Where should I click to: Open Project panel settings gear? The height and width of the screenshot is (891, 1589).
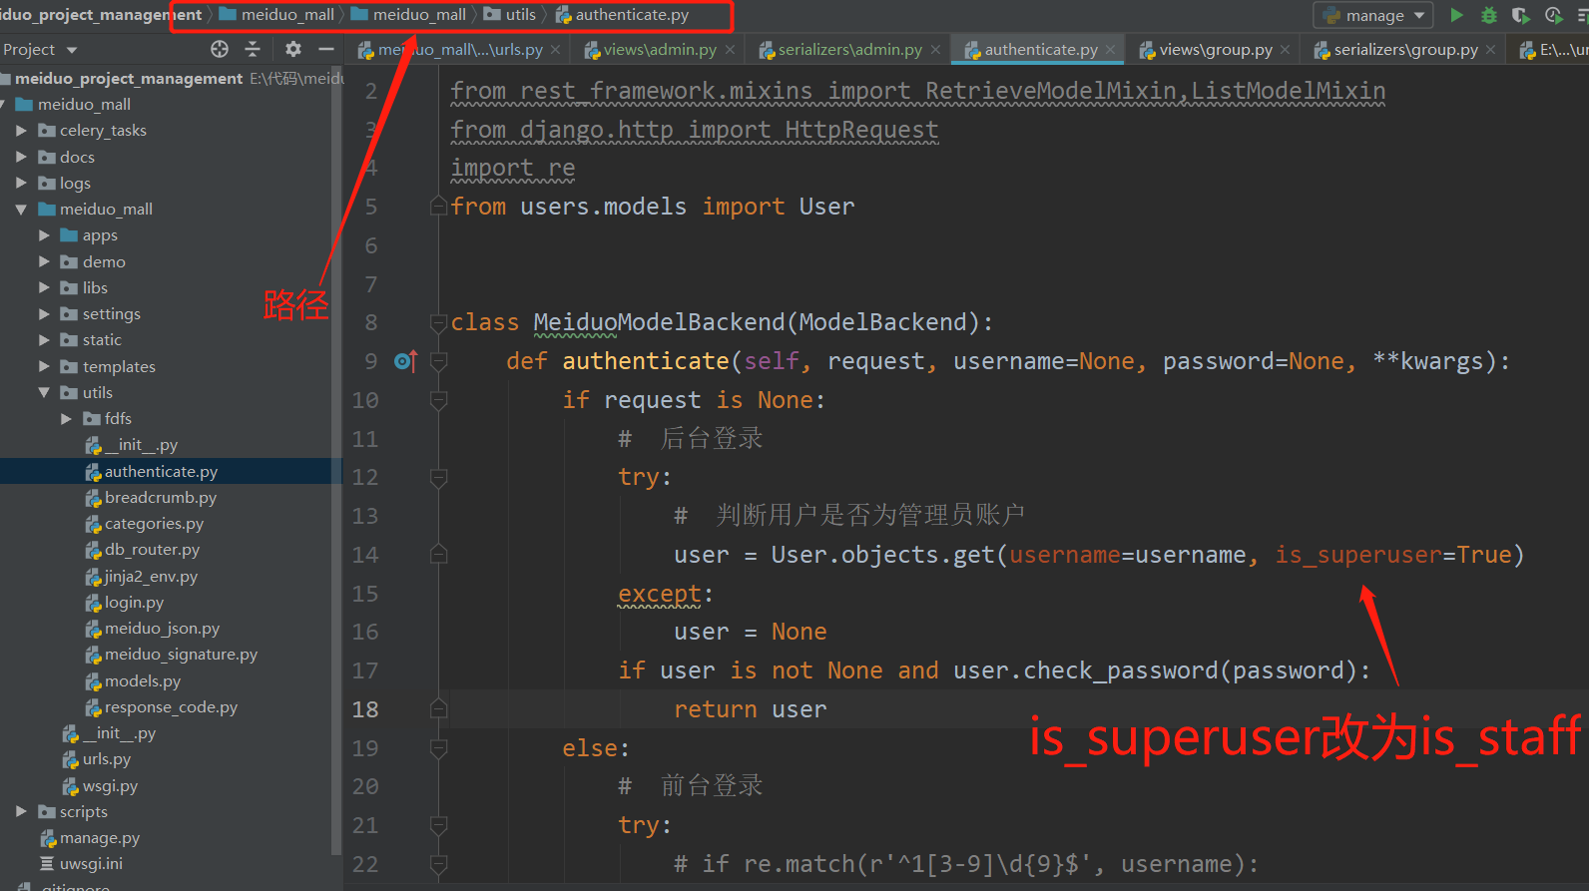[x=292, y=49]
